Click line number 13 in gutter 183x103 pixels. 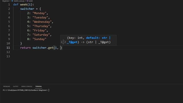(x=8, y=56)
